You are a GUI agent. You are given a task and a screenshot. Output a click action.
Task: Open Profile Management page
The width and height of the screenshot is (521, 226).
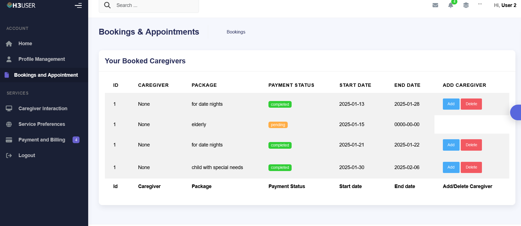[42, 59]
